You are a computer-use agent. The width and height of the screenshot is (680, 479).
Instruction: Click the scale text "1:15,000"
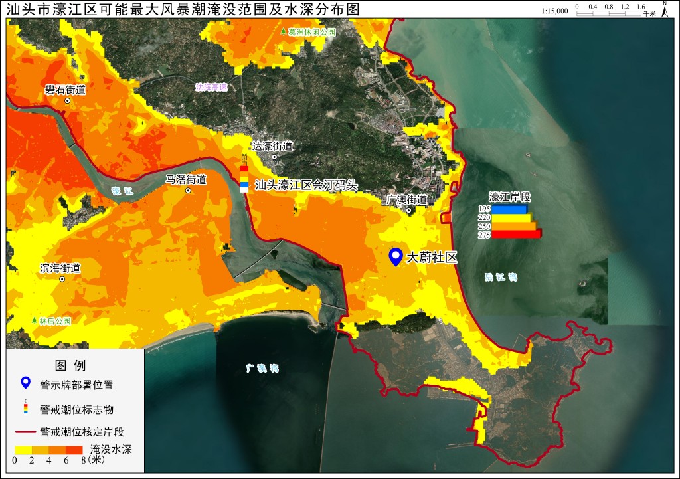click(x=554, y=11)
